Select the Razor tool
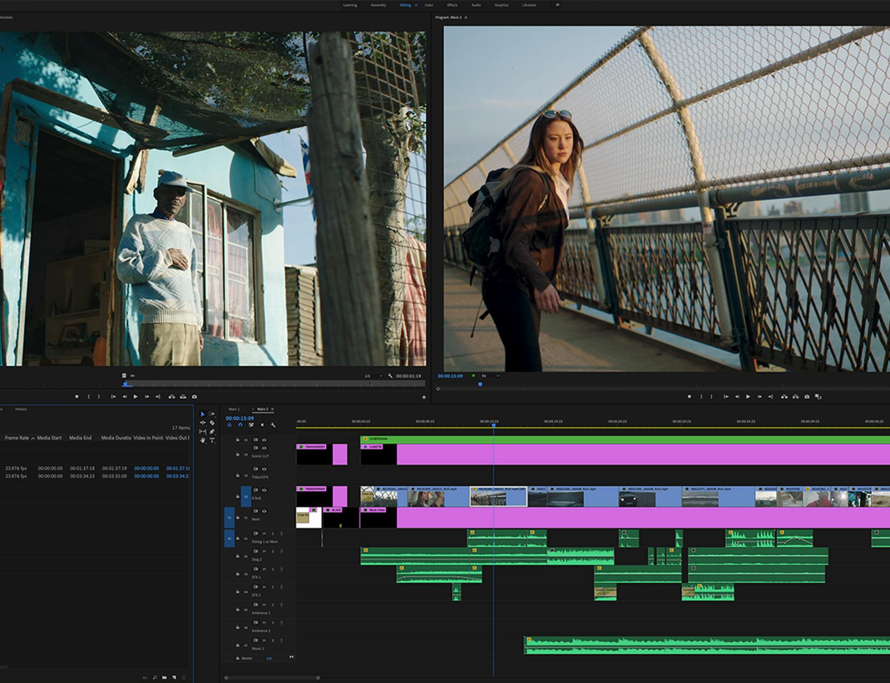Image resolution: width=890 pixels, height=683 pixels. coord(212,422)
